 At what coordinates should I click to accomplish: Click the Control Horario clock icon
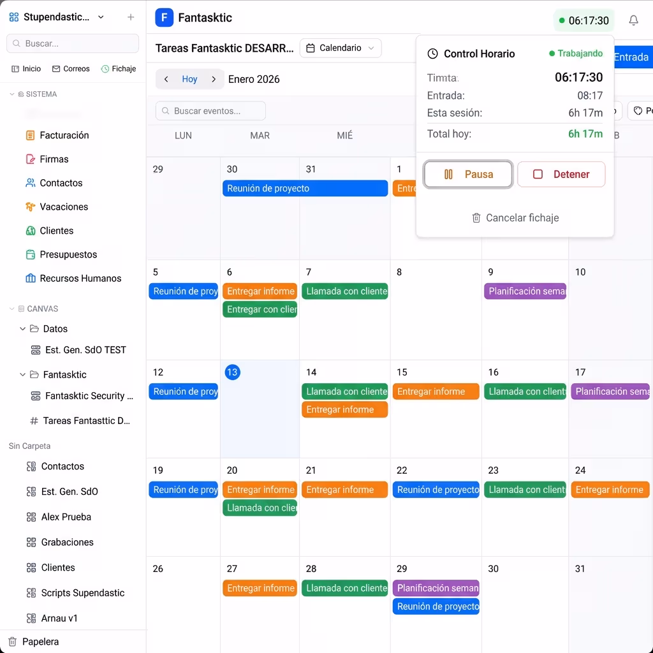(x=433, y=54)
